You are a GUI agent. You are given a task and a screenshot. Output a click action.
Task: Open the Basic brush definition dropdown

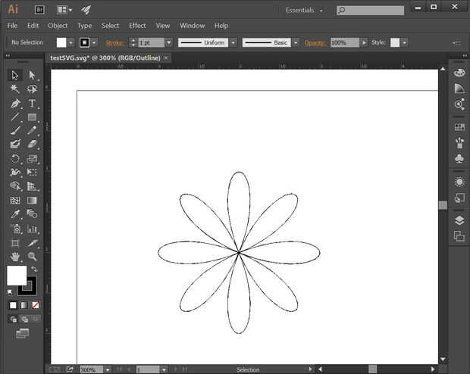coord(296,42)
